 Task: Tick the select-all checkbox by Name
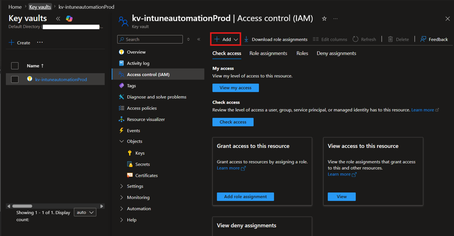click(x=15, y=66)
